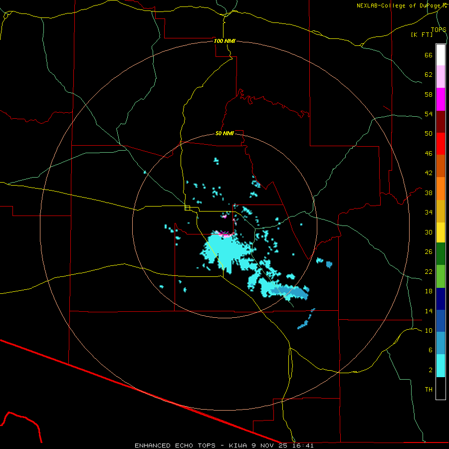This screenshot has height=449, width=449.
Task: Click the light pink legend swatch
Action: tap(441, 76)
